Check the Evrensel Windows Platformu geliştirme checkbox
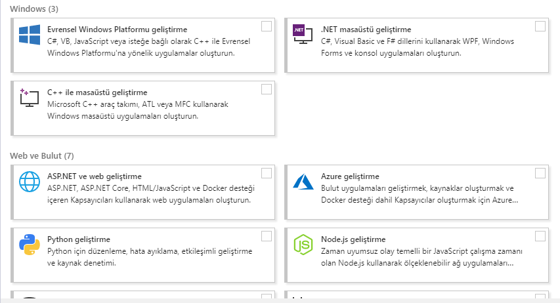560x303 pixels. [267, 26]
